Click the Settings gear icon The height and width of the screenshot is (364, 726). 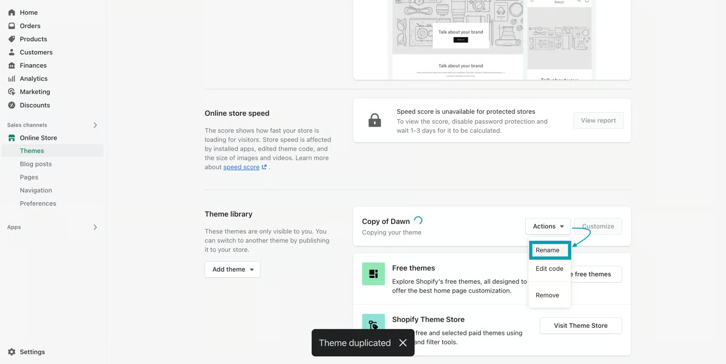coord(12,352)
